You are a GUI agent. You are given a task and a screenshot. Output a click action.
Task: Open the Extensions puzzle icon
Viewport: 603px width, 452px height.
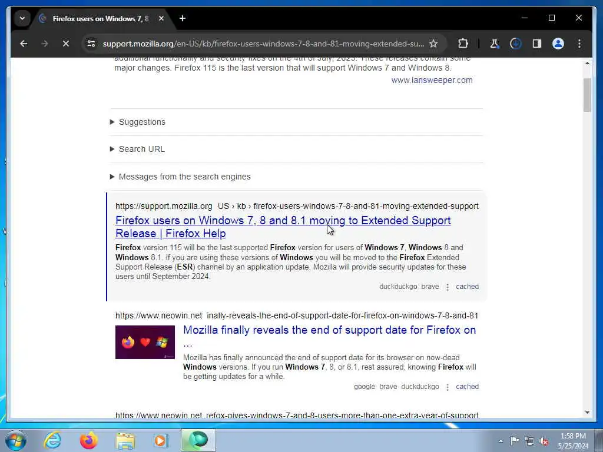pyautogui.click(x=463, y=44)
